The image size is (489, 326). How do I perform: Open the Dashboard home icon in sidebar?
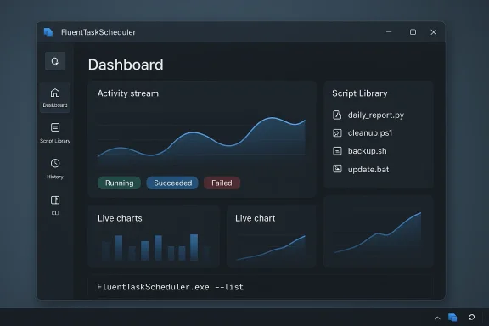[55, 93]
